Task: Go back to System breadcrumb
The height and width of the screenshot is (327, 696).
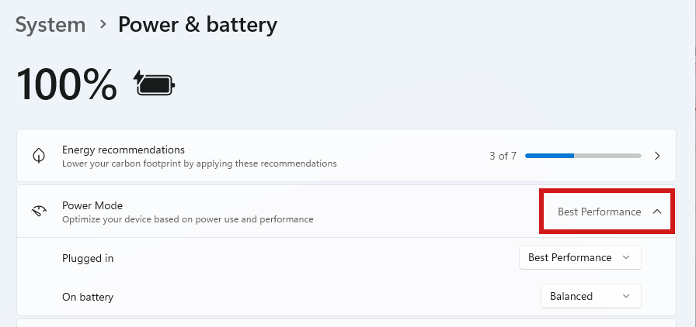Action: tap(50, 24)
